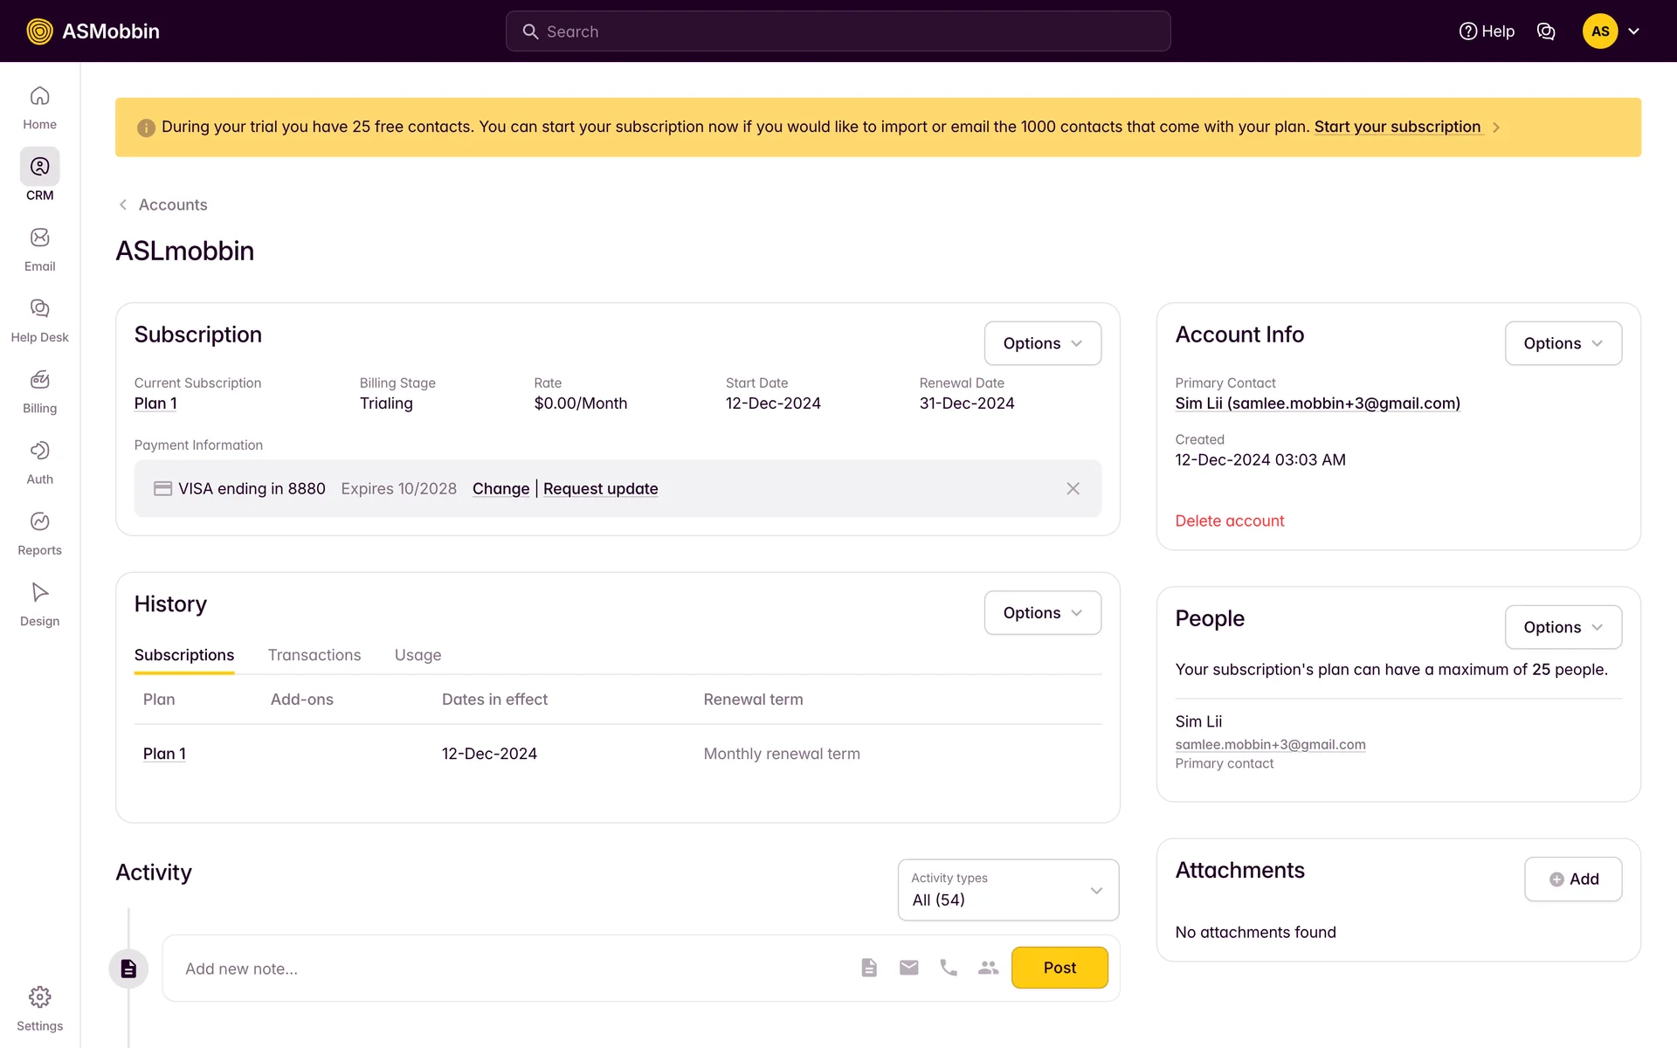1677x1048 pixels.
Task: Dismiss the VISA payment information row
Action: click(x=1073, y=489)
